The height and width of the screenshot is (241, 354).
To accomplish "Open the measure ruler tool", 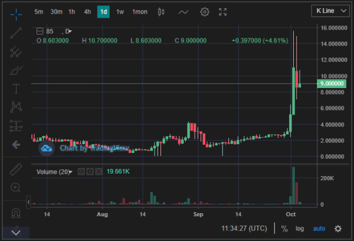I will 16,170.
